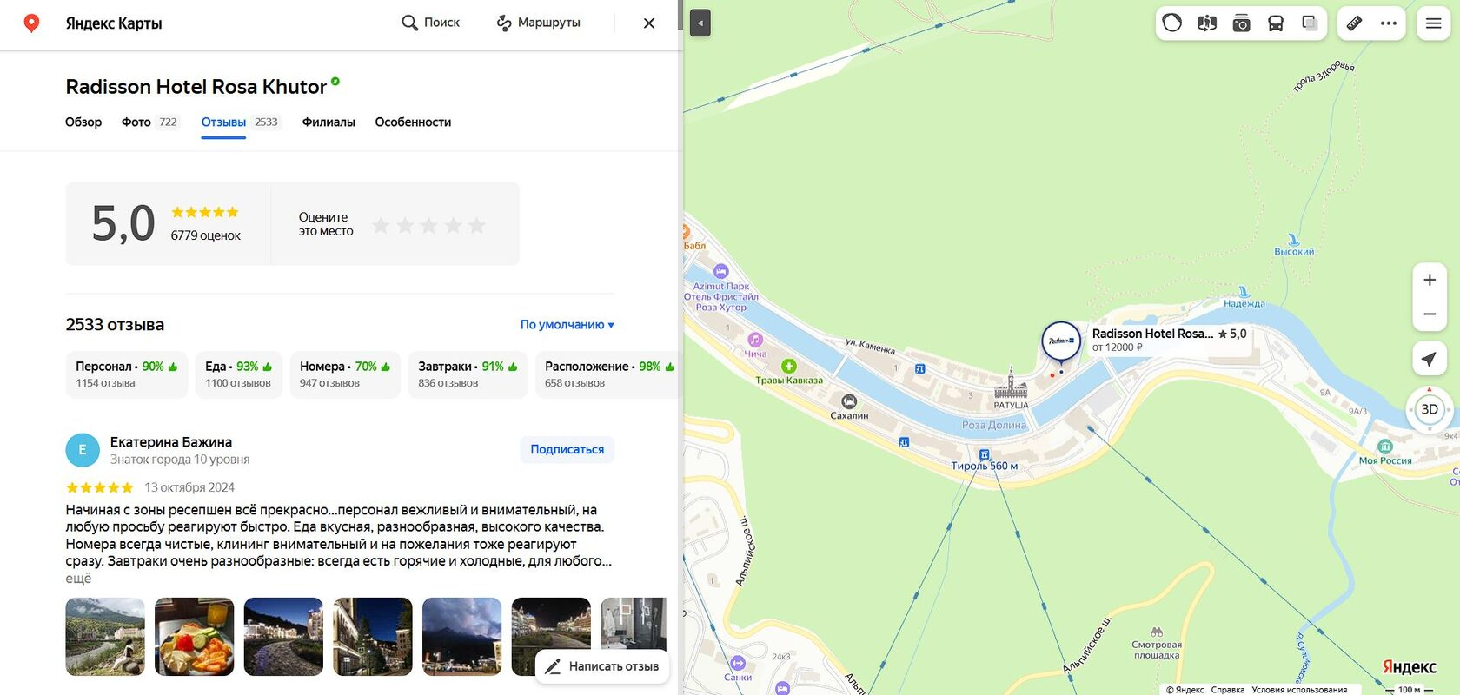The image size is (1460, 695).
Task: Open the Справка footer link
Action: (x=1228, y=690)
